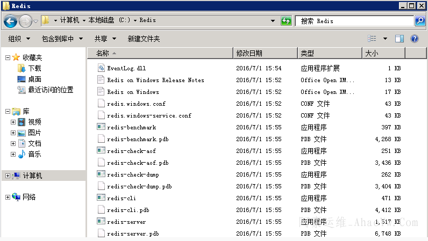Expand the 计算机 tree node
The width and height of the screenshot is (428, 241).
[8, 176]
